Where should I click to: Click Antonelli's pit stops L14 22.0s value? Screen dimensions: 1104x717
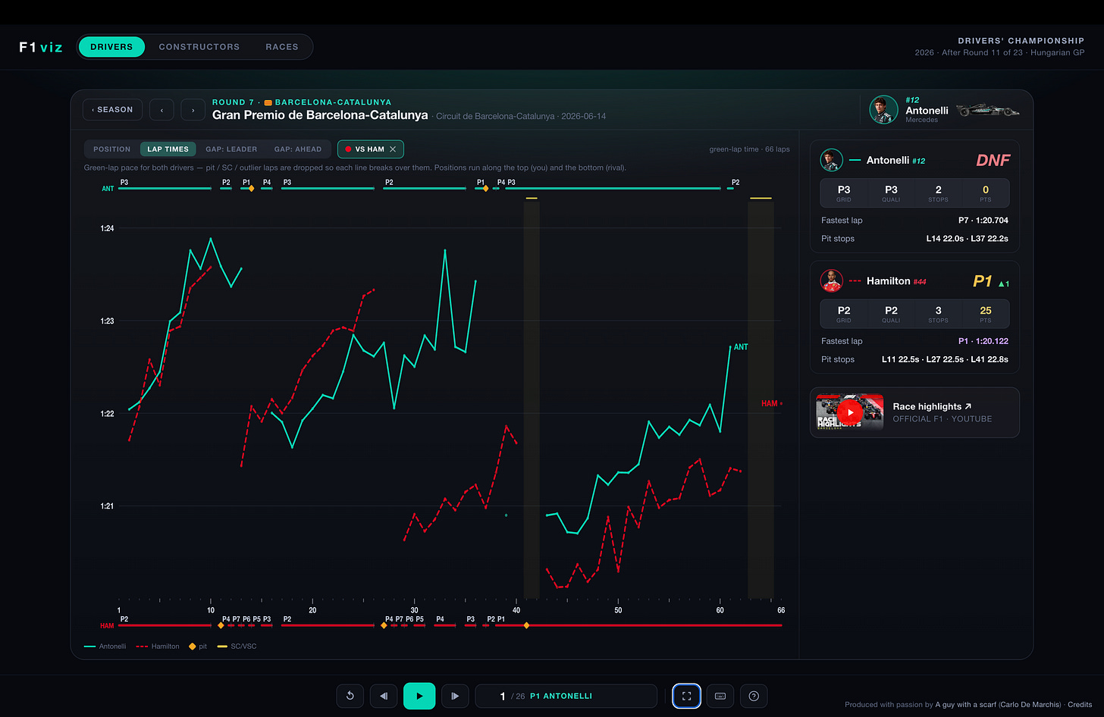[x=946, y=239]
